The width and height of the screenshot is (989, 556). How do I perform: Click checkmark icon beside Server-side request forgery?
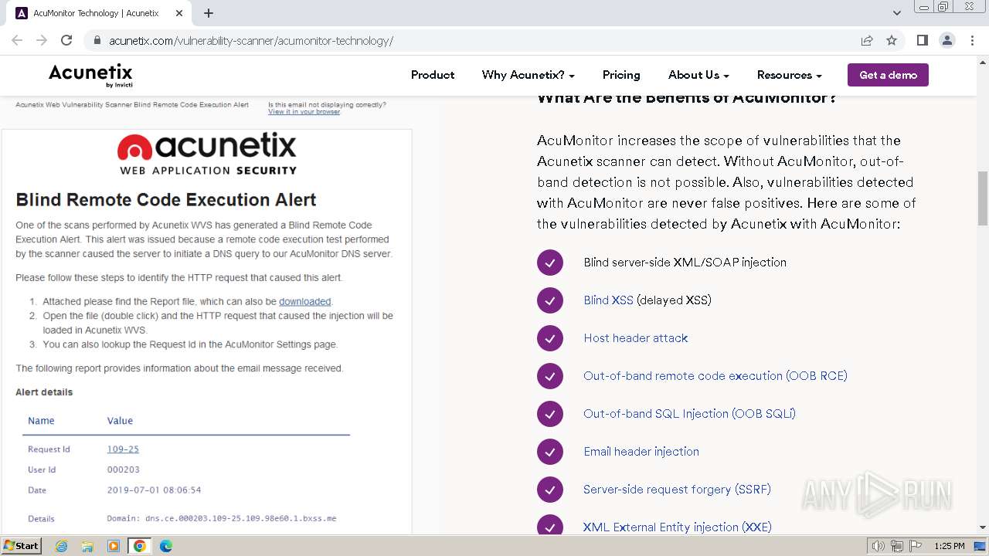pyautogui.click(x=550, y=490)
